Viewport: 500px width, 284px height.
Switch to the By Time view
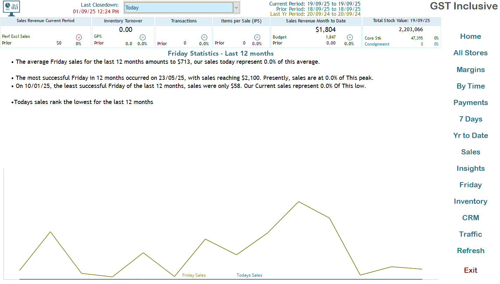(x=470, y=86)
